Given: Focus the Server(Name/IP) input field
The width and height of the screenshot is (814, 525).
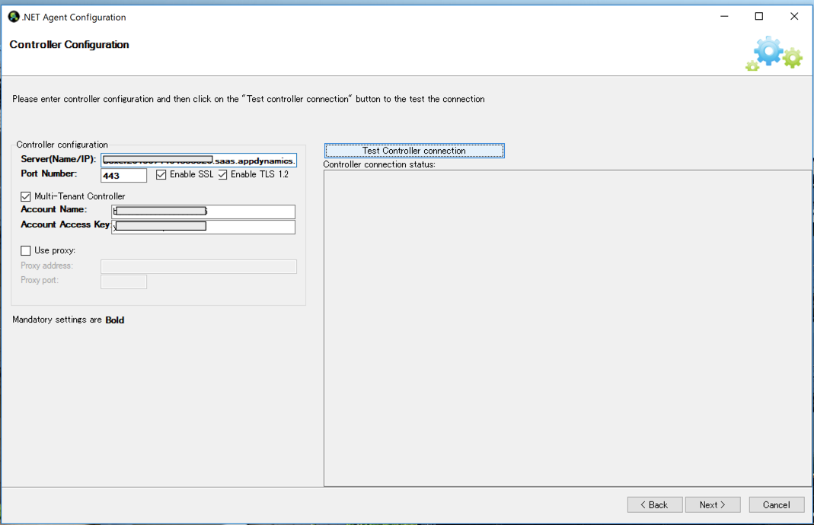Looking at the screenshot, I should (x=199, y=161).
